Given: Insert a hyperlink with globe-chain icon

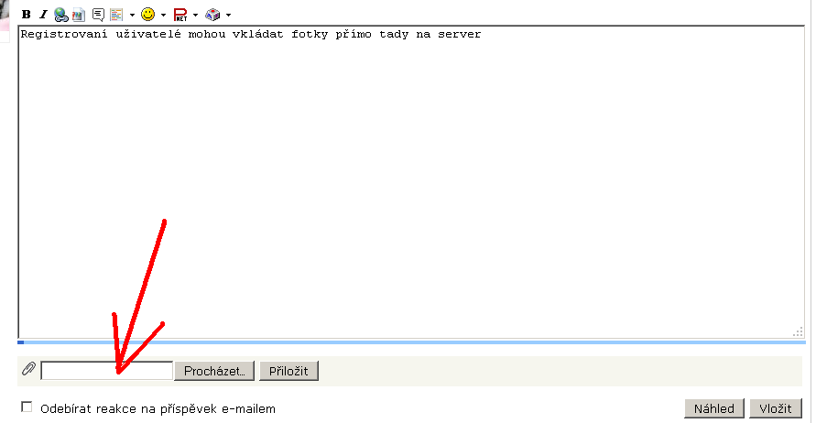Looking at the screenshot, I should (60, 15).
